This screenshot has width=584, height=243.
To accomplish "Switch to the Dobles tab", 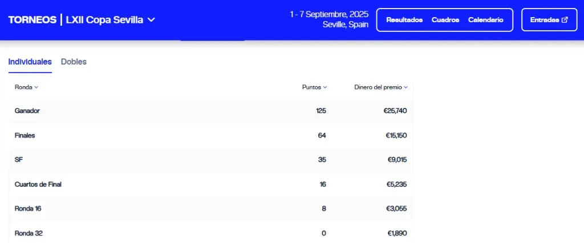I will pyautogui.click(x=74, y=62).
